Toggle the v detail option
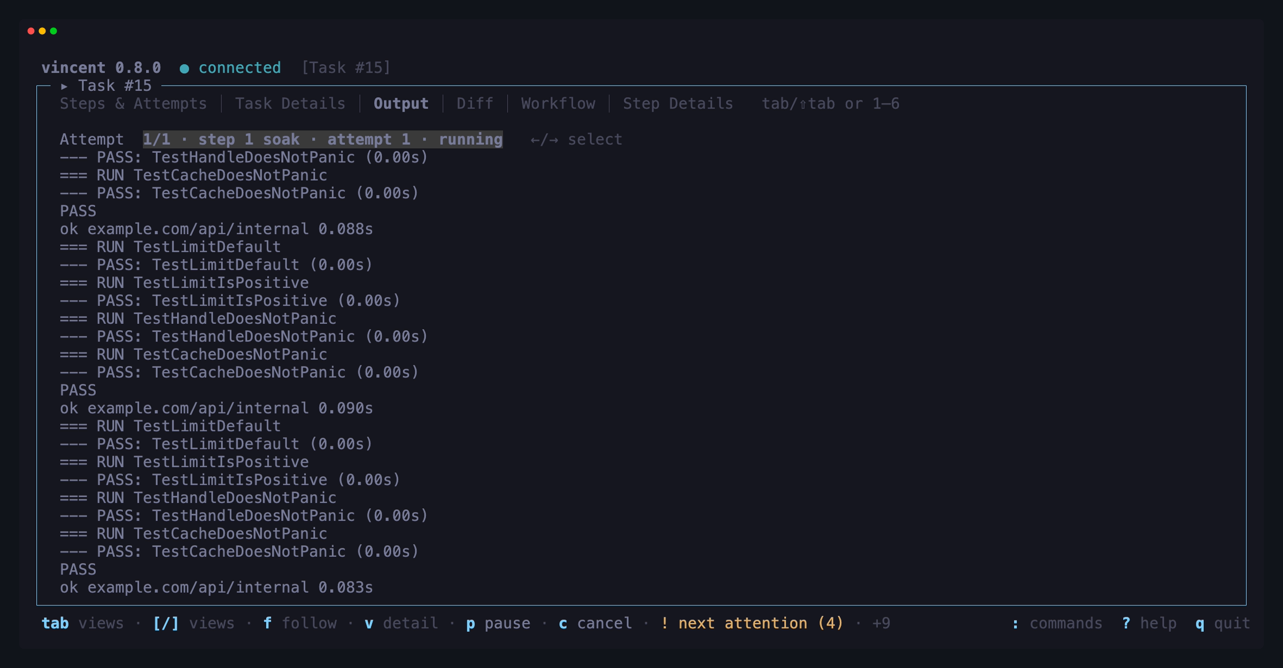 tap(401, 623)
